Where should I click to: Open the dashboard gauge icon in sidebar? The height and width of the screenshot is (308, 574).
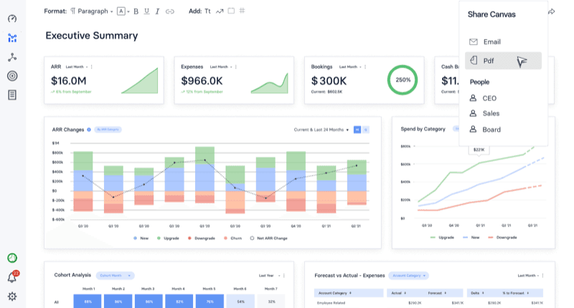12,19
